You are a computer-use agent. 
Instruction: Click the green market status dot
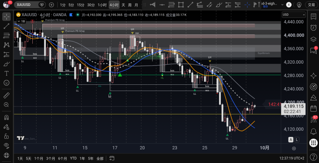[x=78, y=15]
